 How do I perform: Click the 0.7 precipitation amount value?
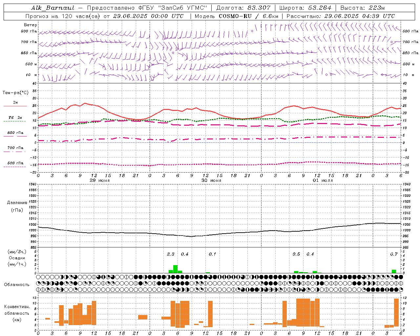[x=394, y=254]
